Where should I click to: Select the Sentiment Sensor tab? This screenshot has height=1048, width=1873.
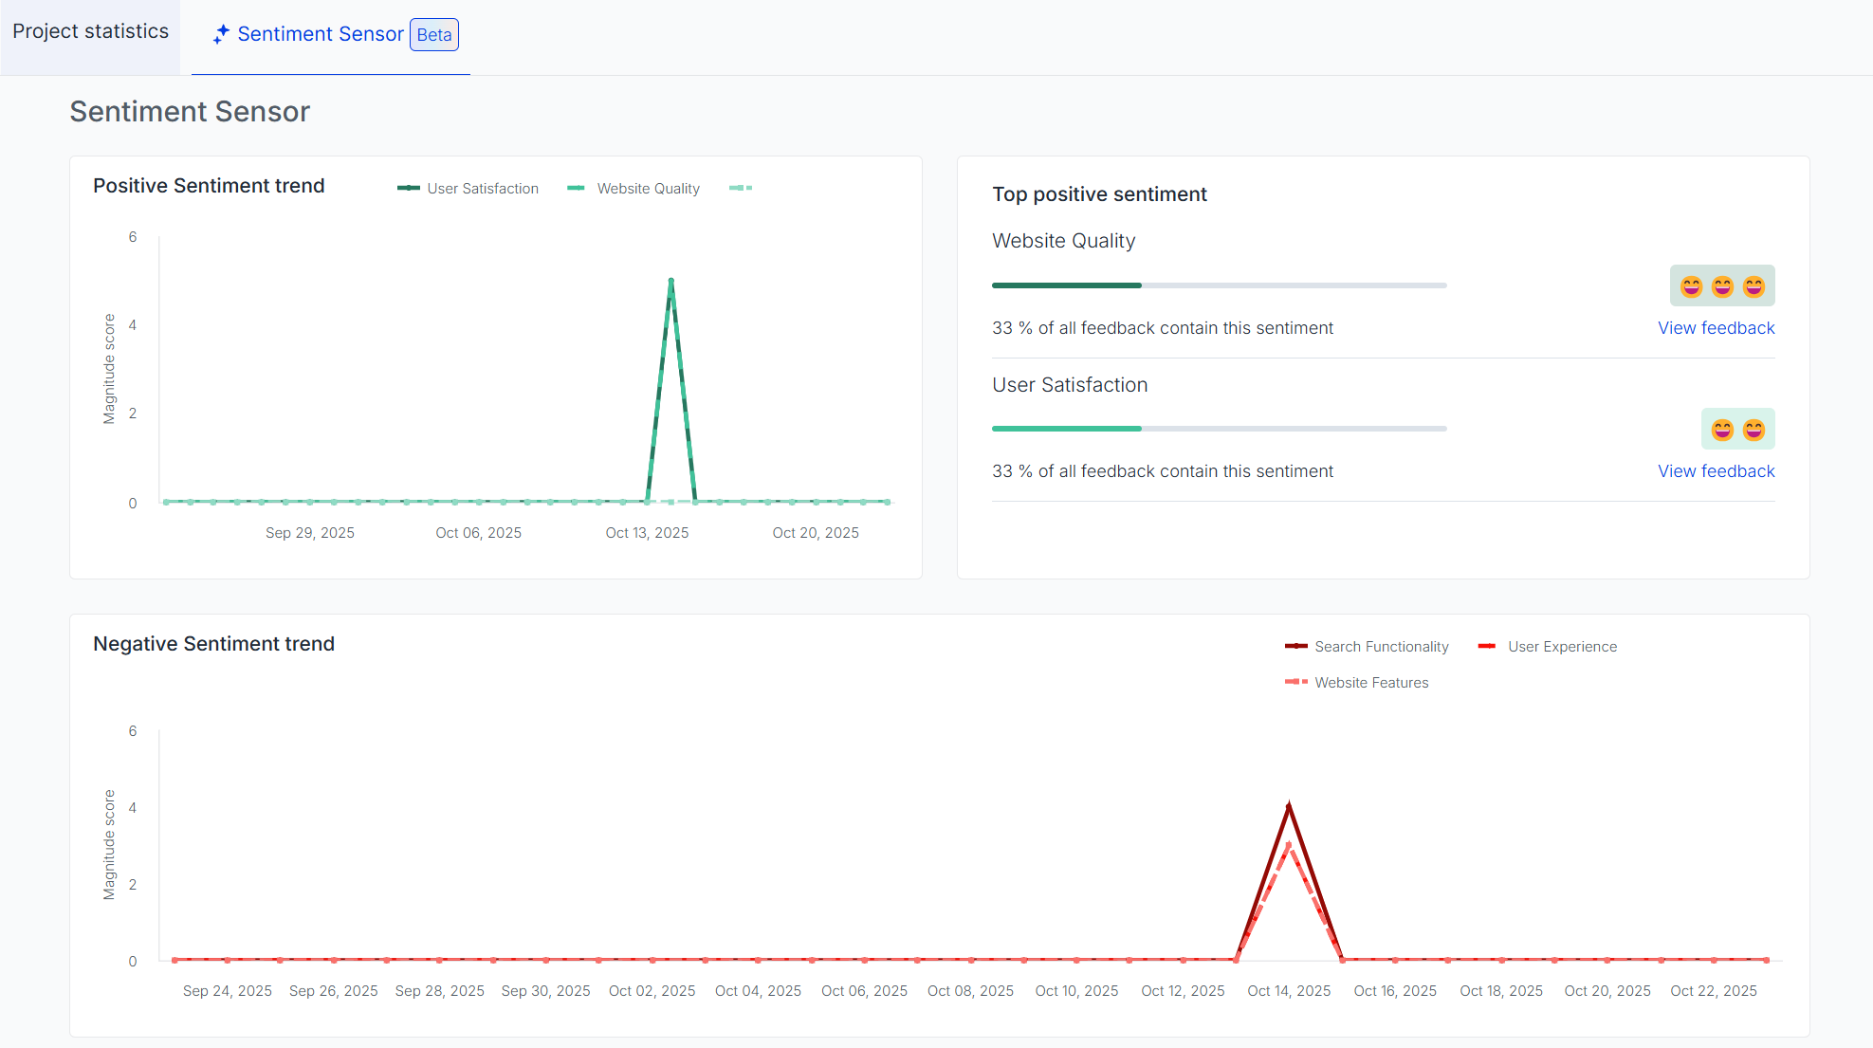[321, 34]
